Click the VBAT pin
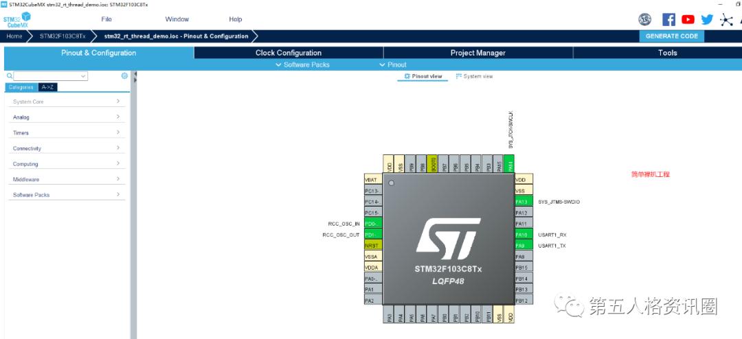The image size is (742, 339). [373, 180]
